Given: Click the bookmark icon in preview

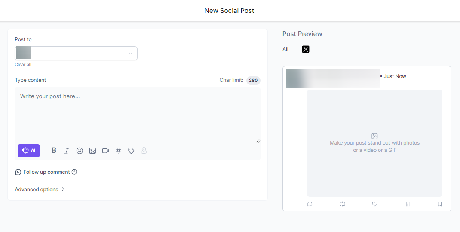Looking at the screenshot, I should [x=439, y=204].
